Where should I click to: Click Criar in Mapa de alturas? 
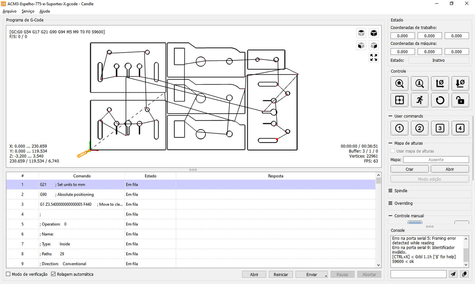point(410,169)
